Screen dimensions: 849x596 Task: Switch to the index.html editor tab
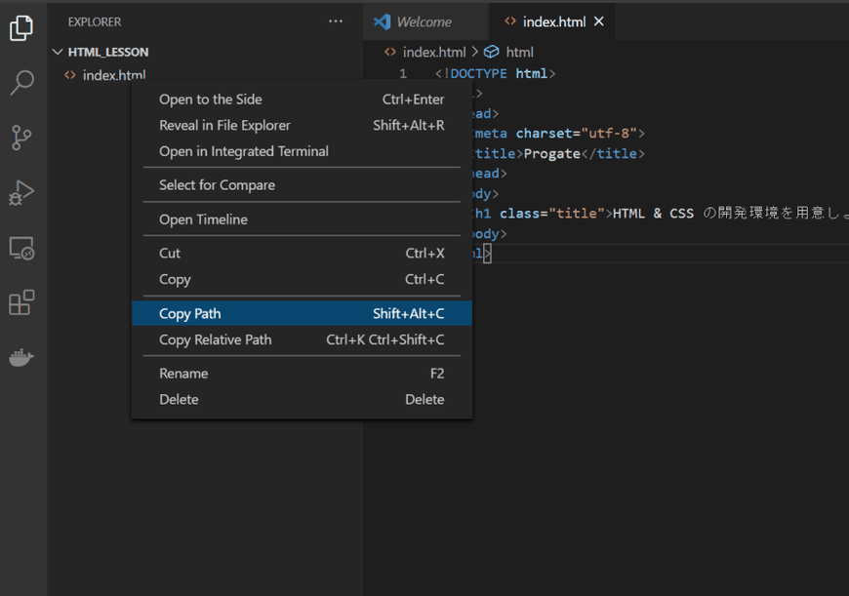pyautogui.click(x=554, y=21)
